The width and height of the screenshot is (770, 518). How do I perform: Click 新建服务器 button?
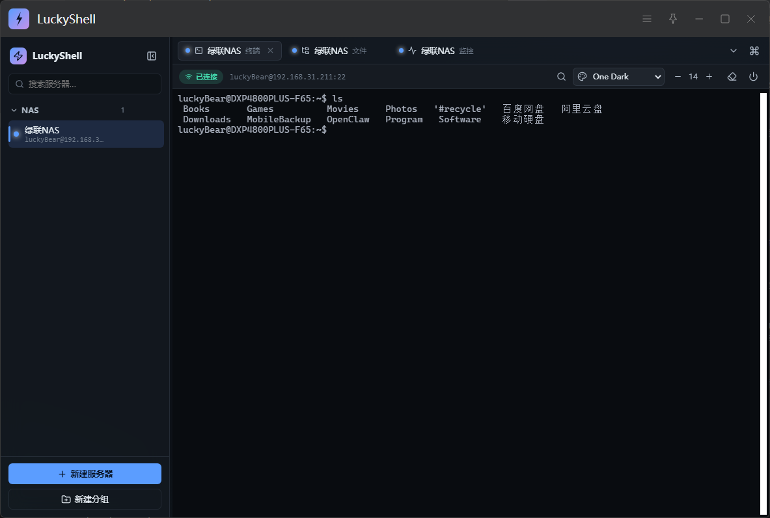[85, 474]
